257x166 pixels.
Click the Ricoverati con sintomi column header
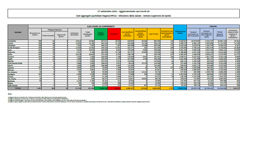[33, 34]
